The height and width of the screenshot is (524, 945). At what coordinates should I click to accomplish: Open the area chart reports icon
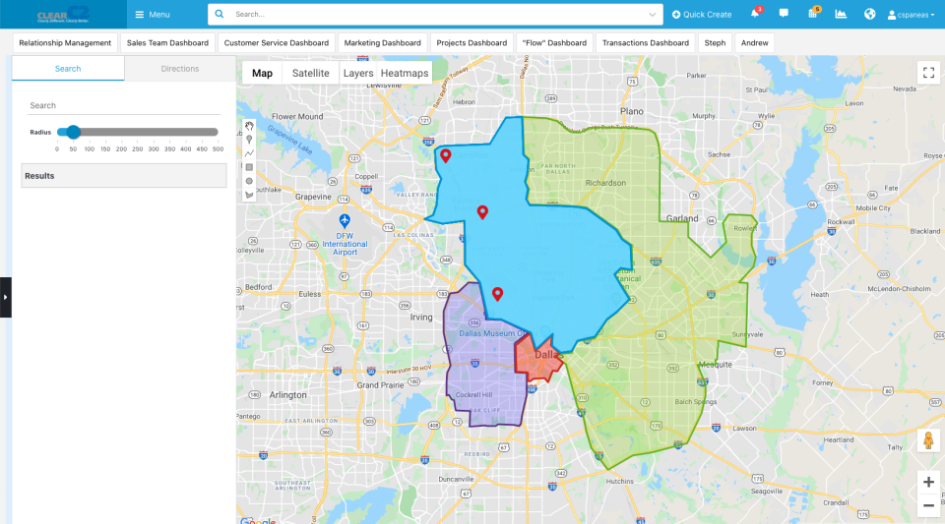coord(841,14)
